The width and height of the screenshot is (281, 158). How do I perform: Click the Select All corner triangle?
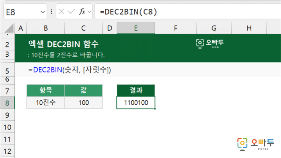pyautogui.click(x=9, y=28)
